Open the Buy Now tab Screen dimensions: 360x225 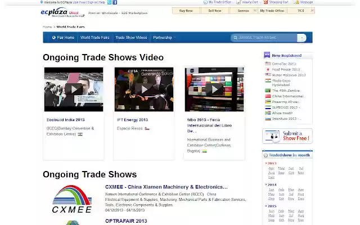click(x=186, y=11)
